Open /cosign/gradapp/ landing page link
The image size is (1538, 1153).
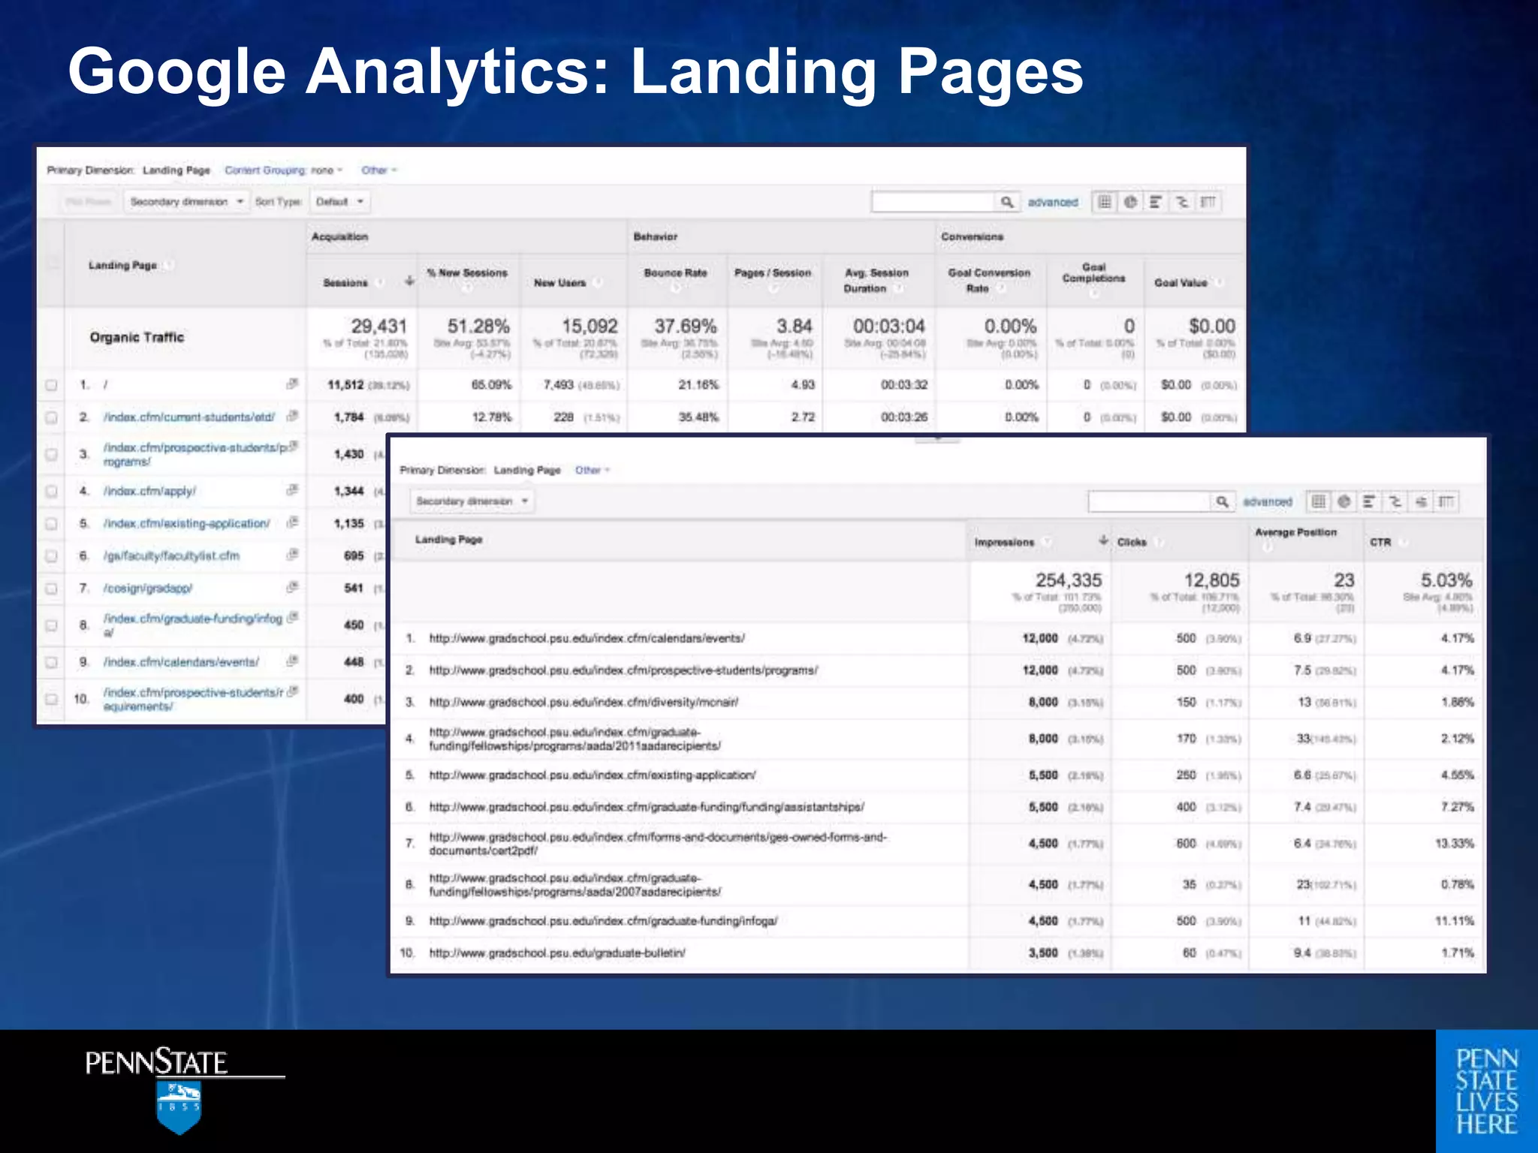click(x=148, y=589)
